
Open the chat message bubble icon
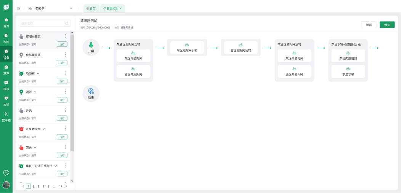[6, 173]
